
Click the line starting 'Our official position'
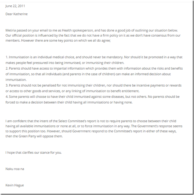(x=93, y=35)
